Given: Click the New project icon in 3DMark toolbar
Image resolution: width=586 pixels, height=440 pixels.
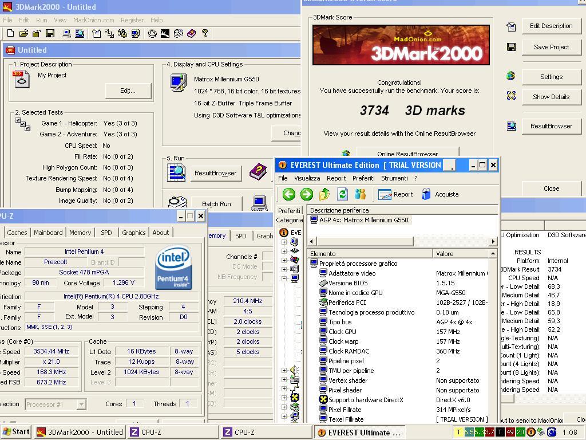Looking at the screenshot, I should click(10, 33).
